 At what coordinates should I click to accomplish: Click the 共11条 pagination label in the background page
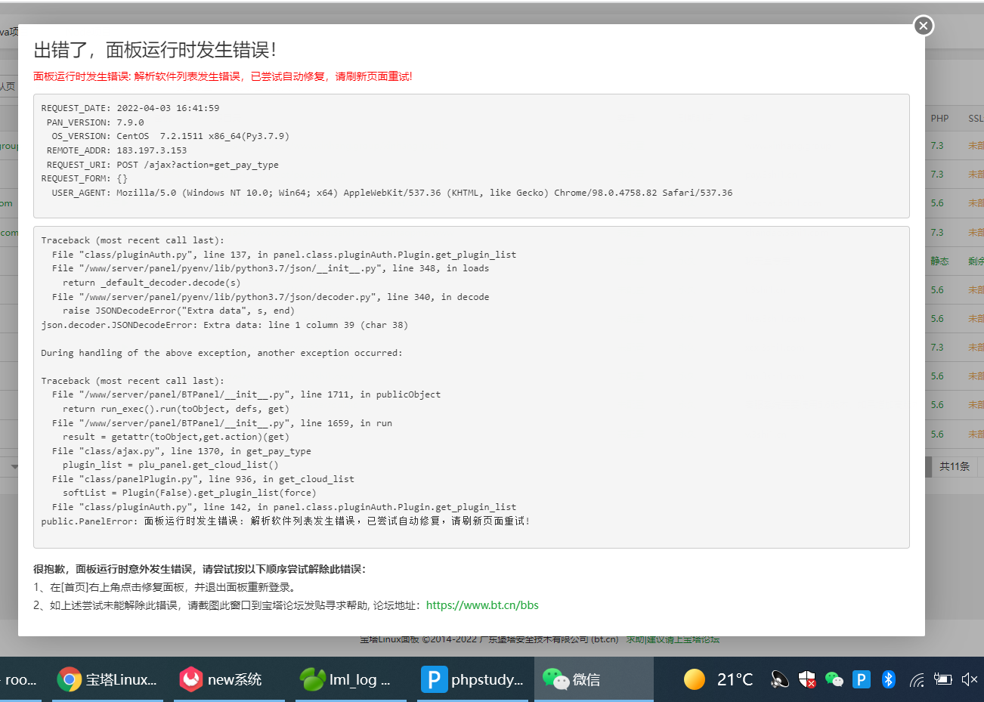pos(955,466)
